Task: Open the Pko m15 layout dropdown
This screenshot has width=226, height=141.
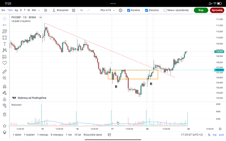Action: (x=107, y=10)
